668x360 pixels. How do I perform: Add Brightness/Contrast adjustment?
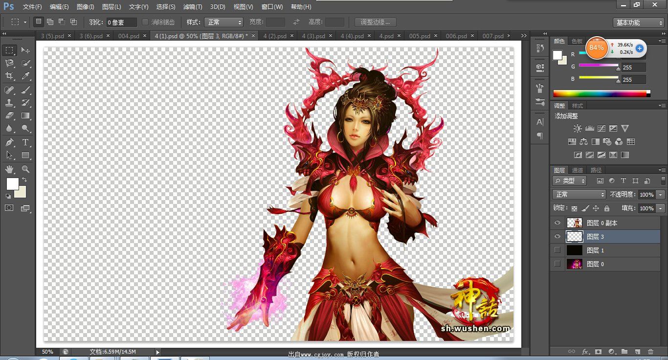[578, 128]
